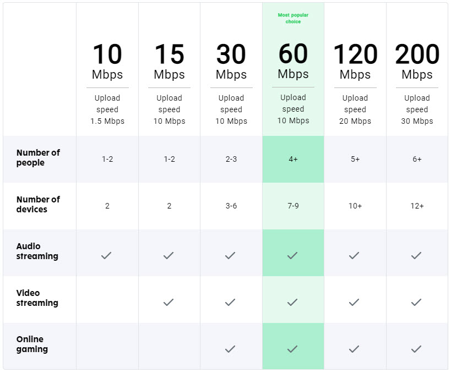Click the Online gaming checkmark under 60 Mbps
Image resolution: width=451 pixels, height=373 pixels.
[x=292, y=349]
